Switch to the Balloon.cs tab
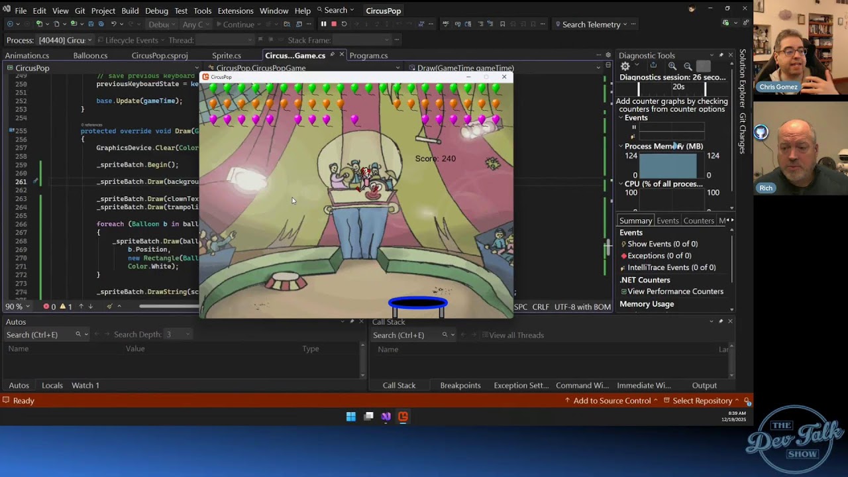The height and width of the screenshot is (477, 848). (91, 56)
